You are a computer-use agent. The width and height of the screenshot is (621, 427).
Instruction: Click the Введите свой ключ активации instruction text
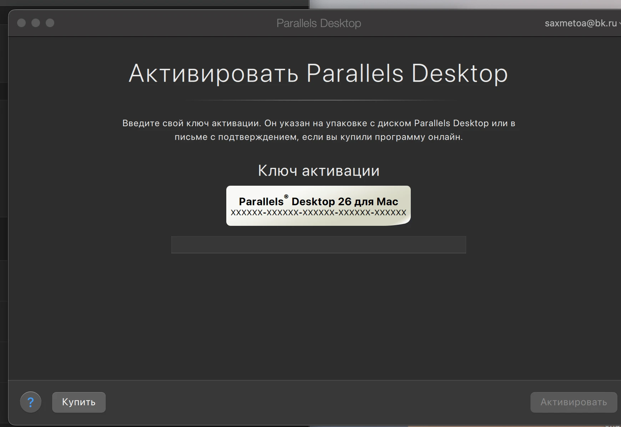[319, 130]
